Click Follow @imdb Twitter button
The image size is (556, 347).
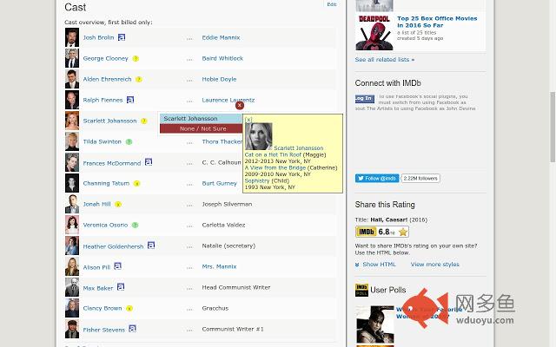377,179
